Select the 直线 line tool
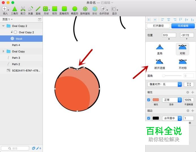Viewport: 196px width, 152px height. pyautogui.click(x=38, y=9)
